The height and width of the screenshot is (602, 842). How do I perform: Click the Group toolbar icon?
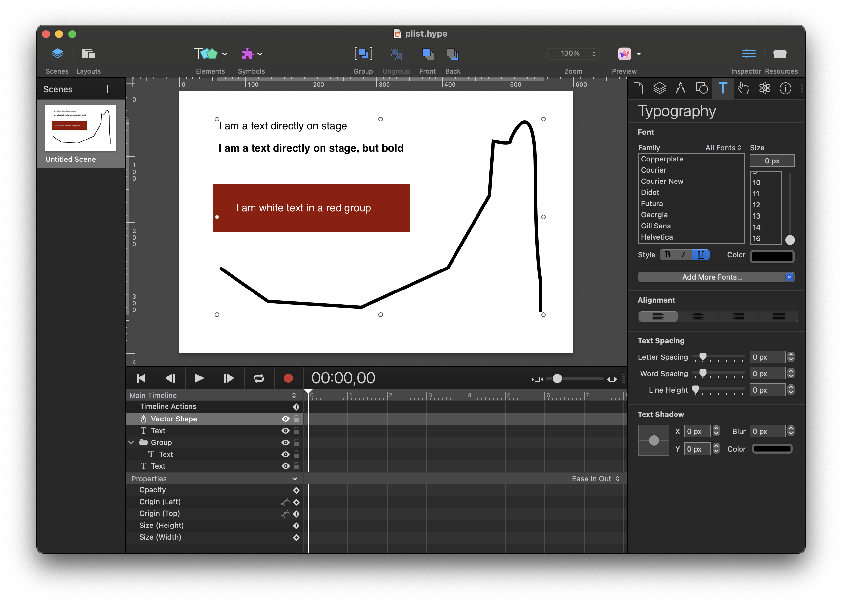pos(363,54)
